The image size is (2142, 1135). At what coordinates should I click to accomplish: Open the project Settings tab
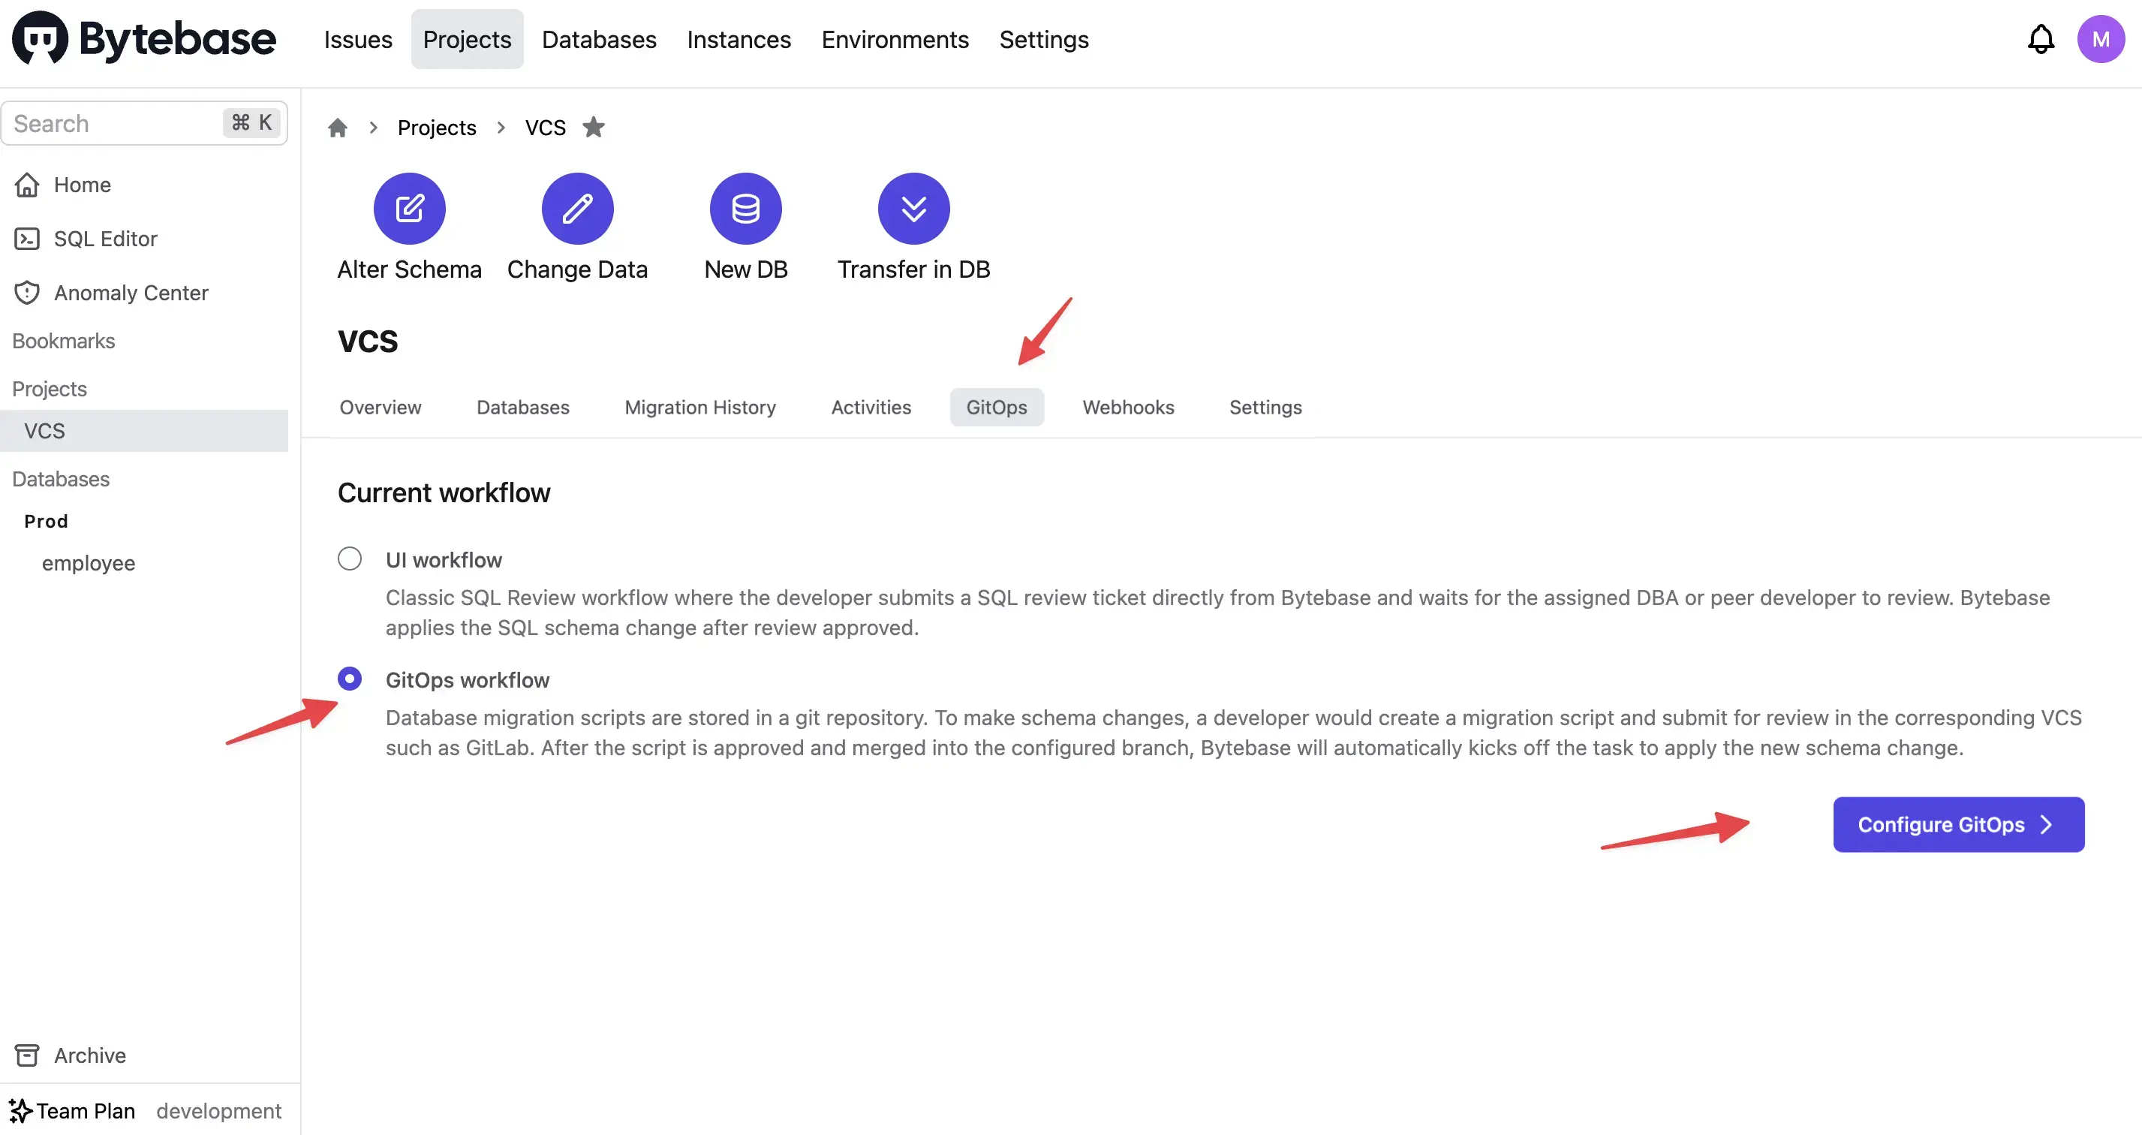tap(1265, 408)
